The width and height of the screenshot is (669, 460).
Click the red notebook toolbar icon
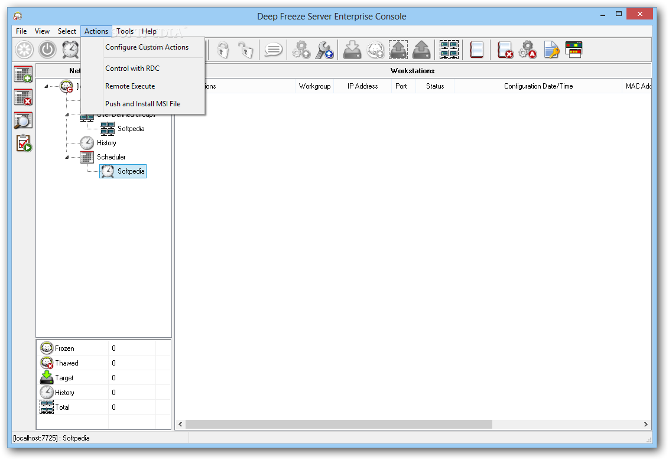click(x=476, y=50)
